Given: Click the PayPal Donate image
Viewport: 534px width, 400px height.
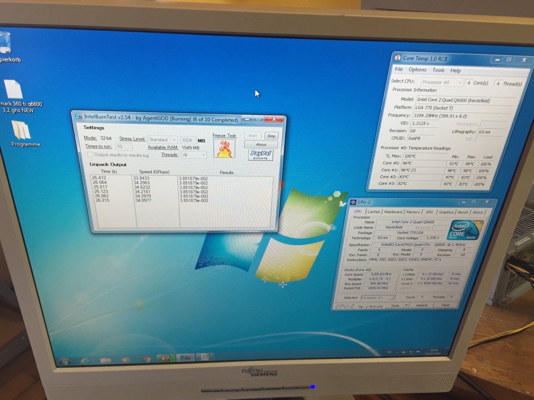Looking at the screenshot, I should click(261, 155).
